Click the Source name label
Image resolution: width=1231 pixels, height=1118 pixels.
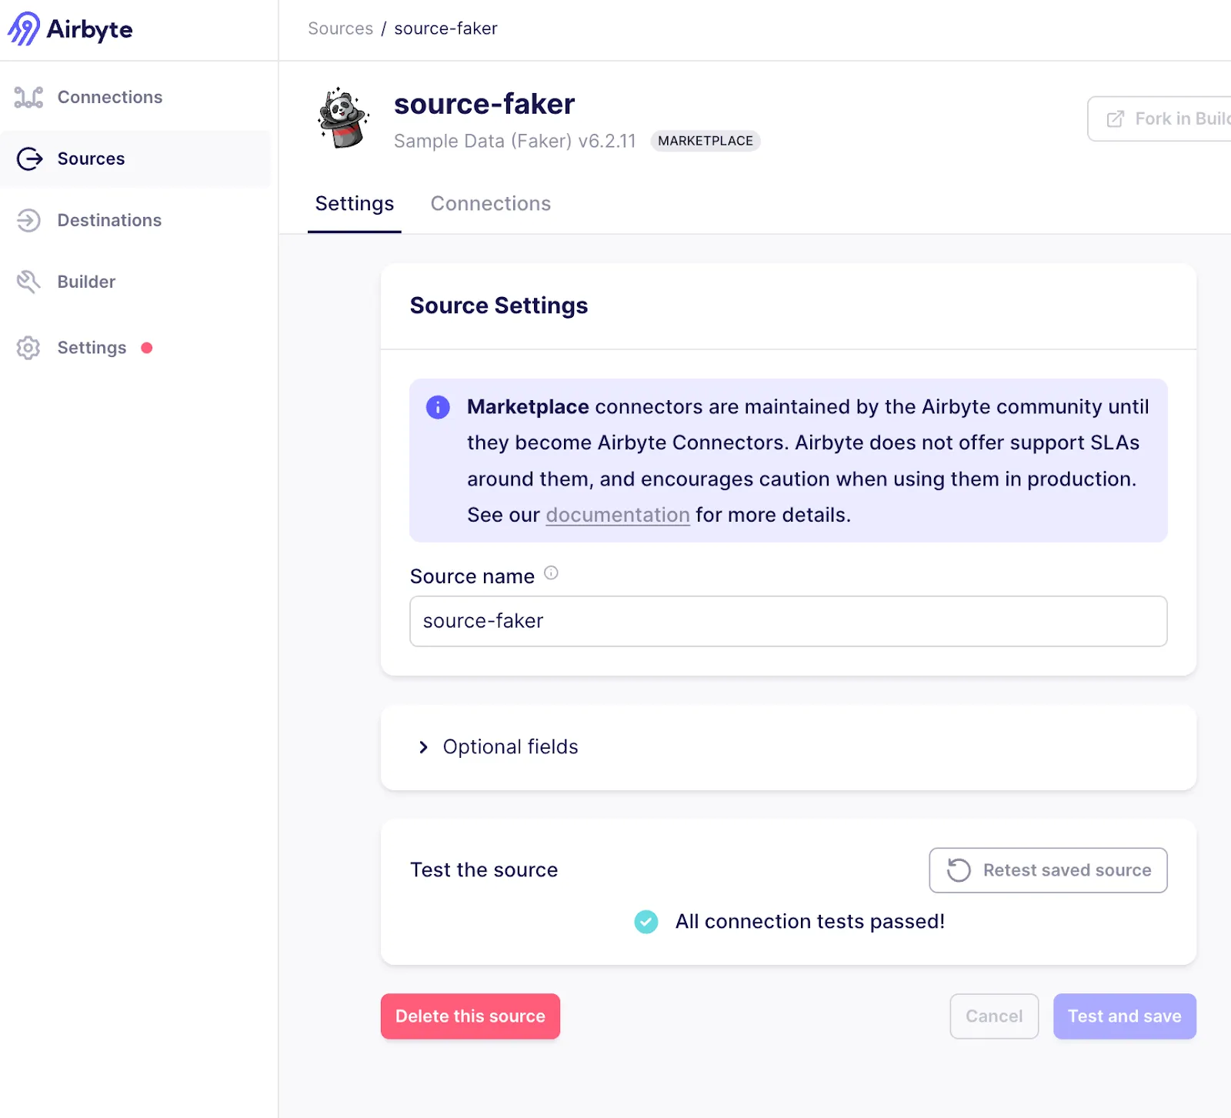(472, 576)
